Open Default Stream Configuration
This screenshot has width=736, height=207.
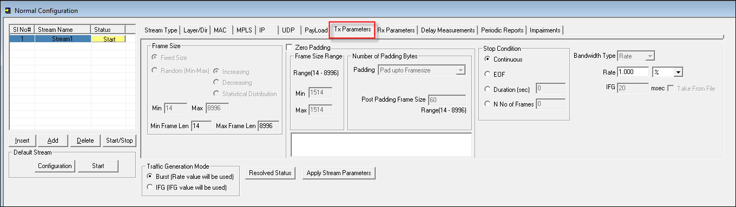tap(55, 166)
